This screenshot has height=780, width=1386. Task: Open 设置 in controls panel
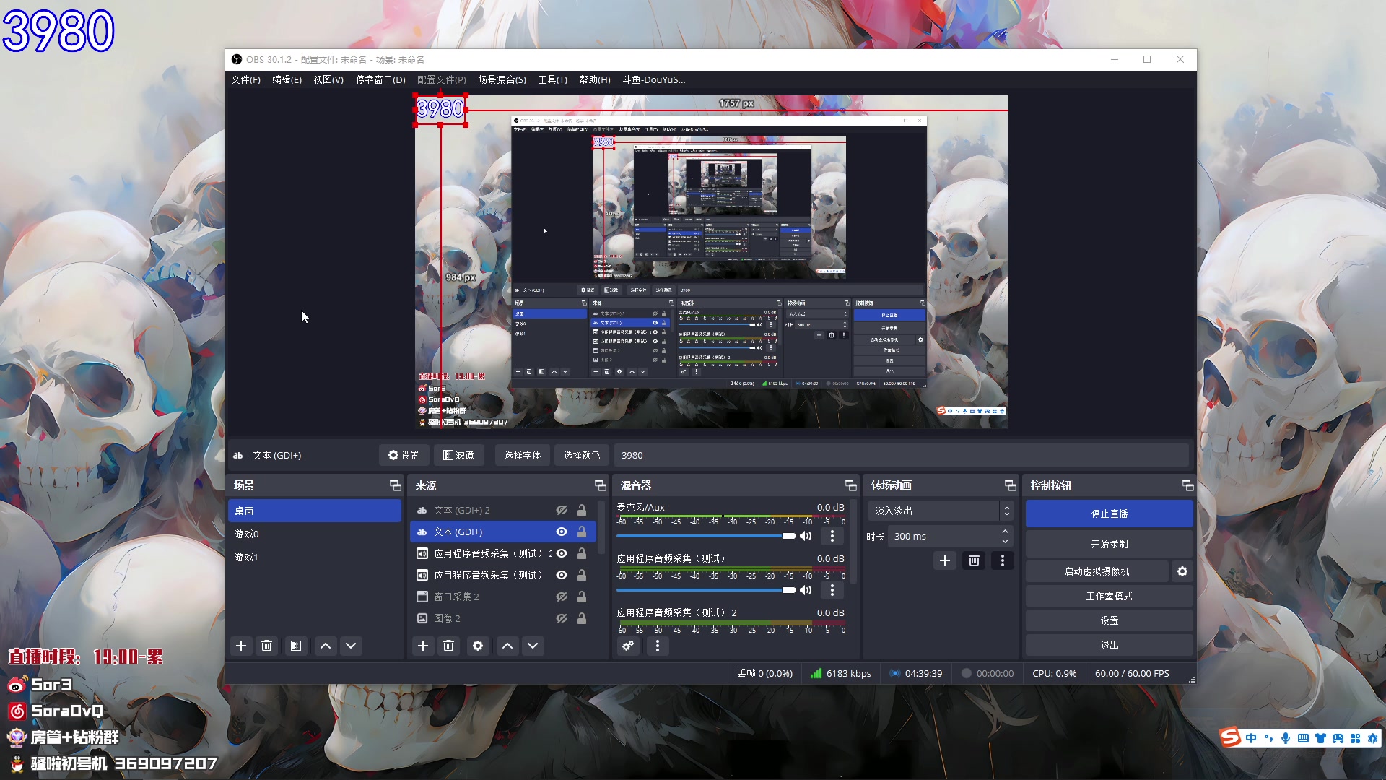[x=1109, y=620]
